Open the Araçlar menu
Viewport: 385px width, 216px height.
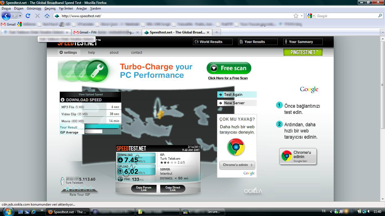pyautogui.click(x=81, y=8)
